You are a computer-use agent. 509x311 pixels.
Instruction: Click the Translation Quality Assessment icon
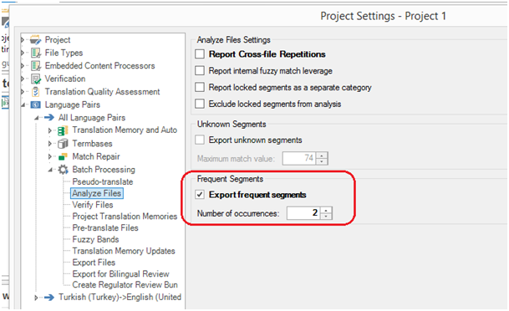35,92
